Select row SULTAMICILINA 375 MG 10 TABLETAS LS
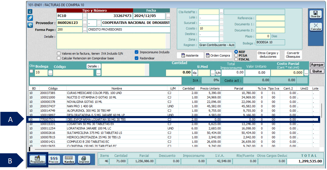The width and height of the screenshot is (327, 170). click(x=173, y=133)
